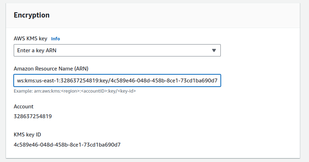309x162 pixels.
Task: Click the KMS key ID value below its label
Action: coord(67,144)
